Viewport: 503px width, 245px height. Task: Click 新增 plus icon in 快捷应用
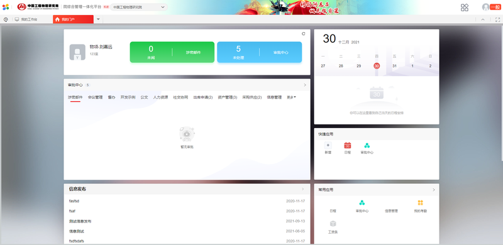pos(328,145)
